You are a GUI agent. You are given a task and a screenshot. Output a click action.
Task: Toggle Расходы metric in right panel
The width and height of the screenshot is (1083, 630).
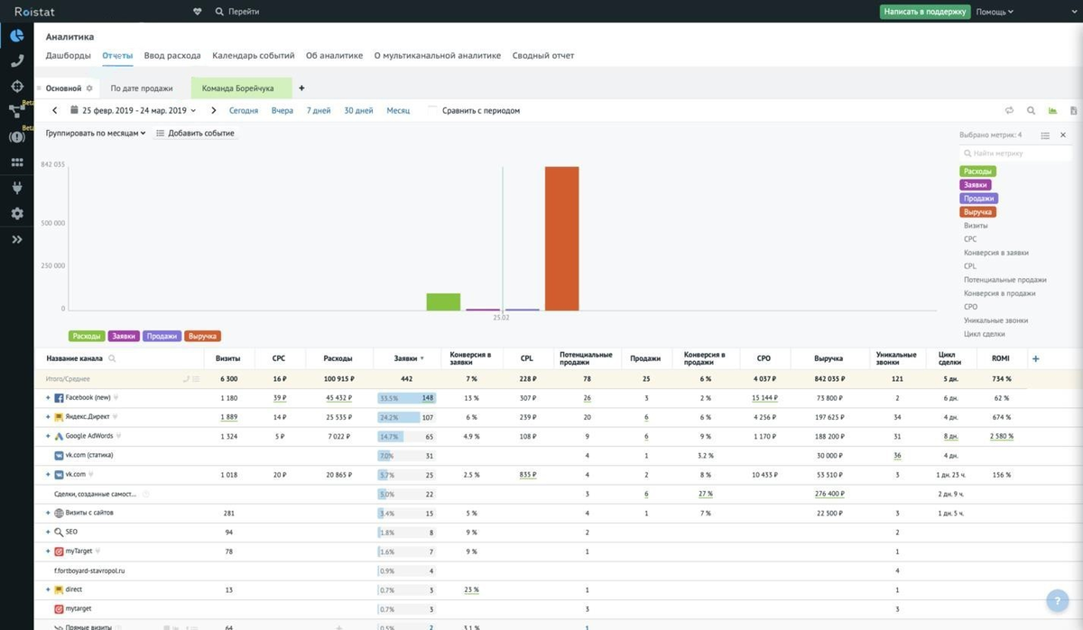(x=978, y=171)
